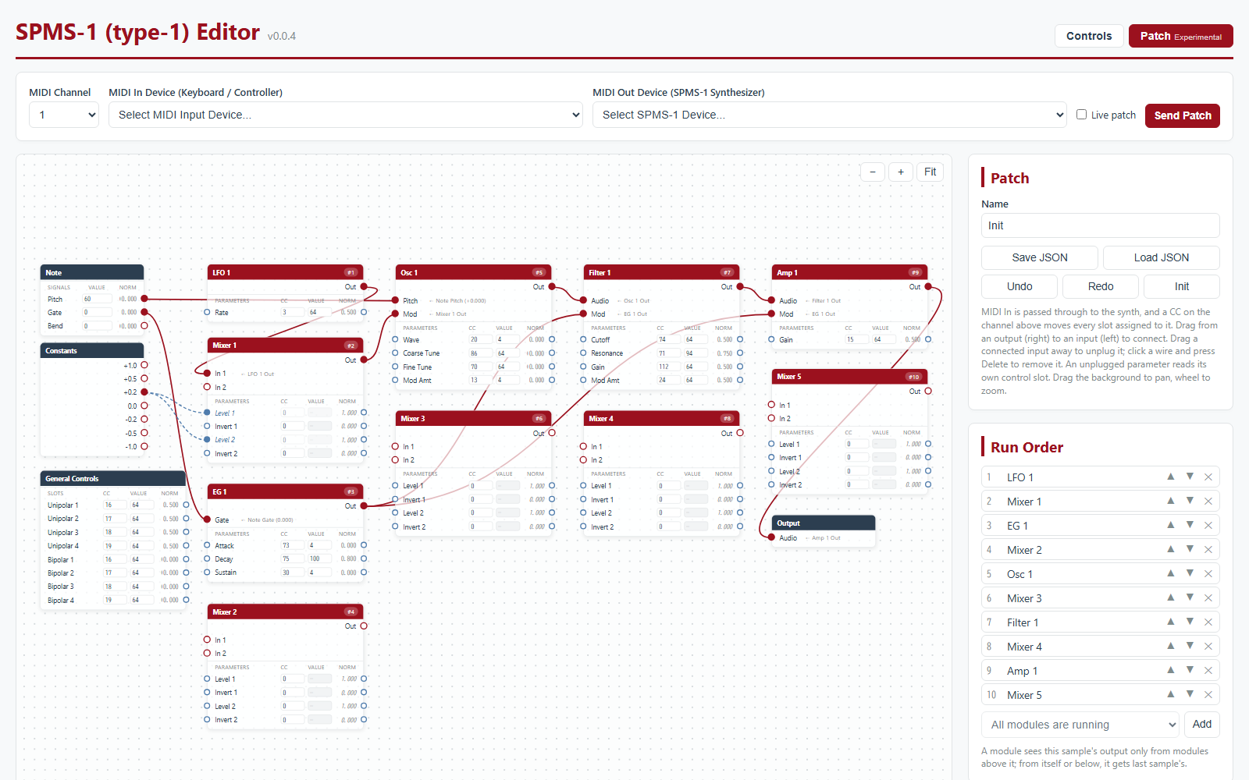1249x780 pixels.
Task: Move LFO 1 down in run order
Action: click(x=1190, y=477)
